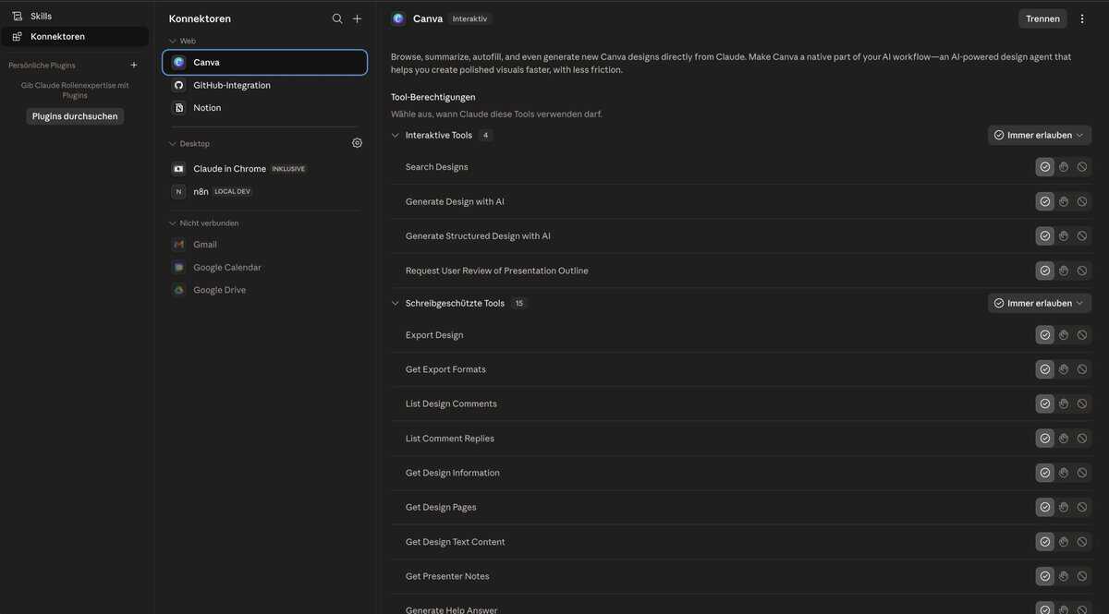The image size is (1109, 614).
Task: Collapse the Interaktive Tools section chevron
Action: click(x=396, y=135)
